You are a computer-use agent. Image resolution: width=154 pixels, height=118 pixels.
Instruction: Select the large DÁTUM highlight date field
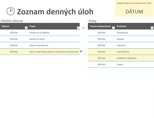[134, 12]
